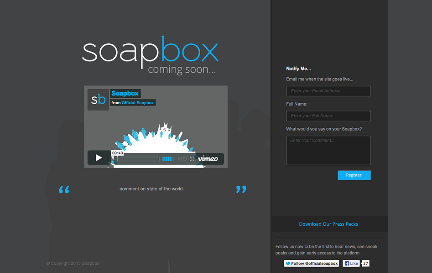Image resolution: width=432 pixels, height=273 pixels.
Task: Open the sb channel avatar
Action: [99, 100]
